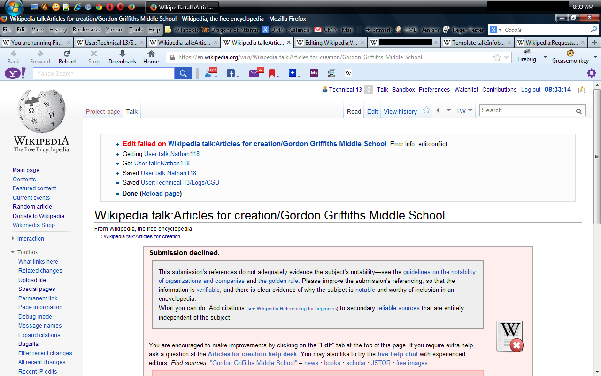
Task: Switch to Editing Wikipedia:V... browser tab
Action: coord(331,42)
